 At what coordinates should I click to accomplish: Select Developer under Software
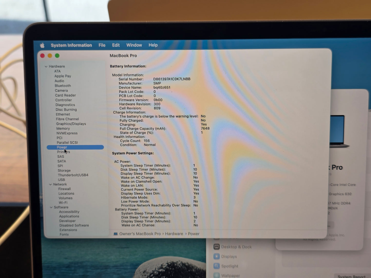pos(68,221)
